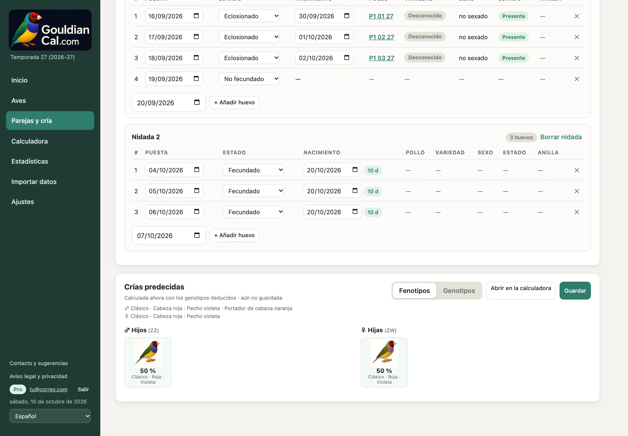Open calendar picker for puesta 05/10/2026
Image resolution: width=628 pixels, height=436 pixels.
click(197, 191)
